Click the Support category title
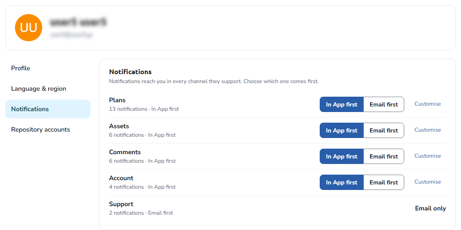The image size is (461, 230). click(121, 204)
